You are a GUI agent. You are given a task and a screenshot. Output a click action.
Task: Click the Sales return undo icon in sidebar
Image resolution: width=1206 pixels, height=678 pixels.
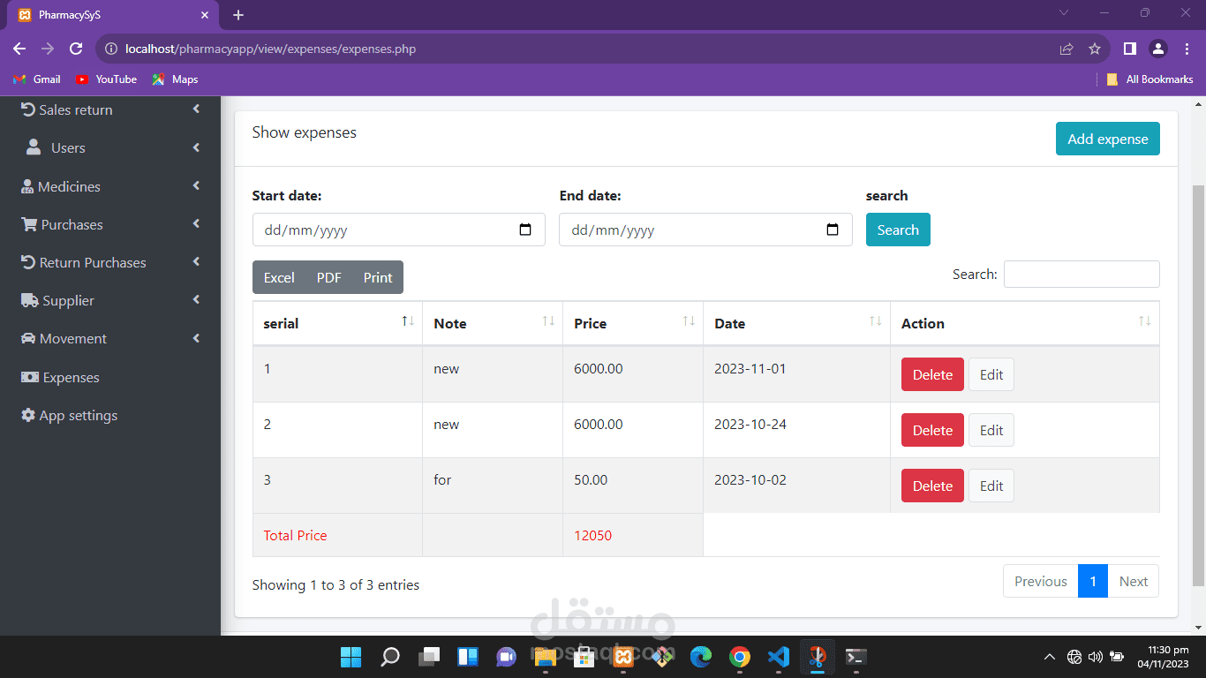pos(28,109)
